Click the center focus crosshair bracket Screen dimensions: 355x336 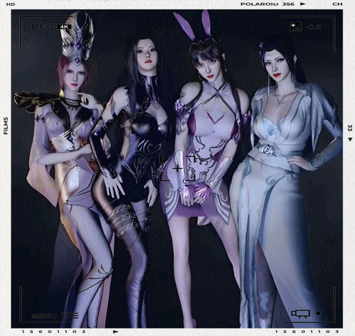[177, 169]
